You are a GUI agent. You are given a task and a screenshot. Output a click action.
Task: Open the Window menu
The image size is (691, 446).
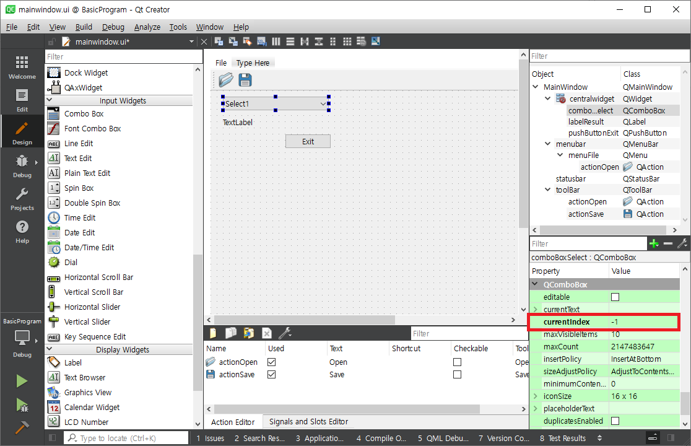pyautogui.click(x=210, y=27)
